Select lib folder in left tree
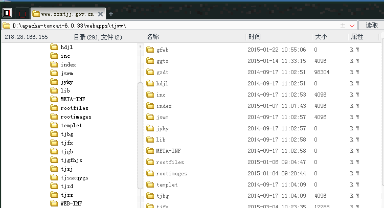Image resolution: width=384 pixels, height=208 pixels. pos(60,90)
